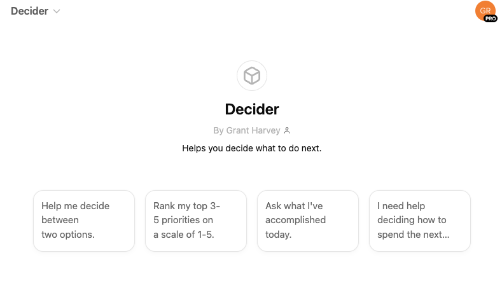The height and width of the screenshot is (302, 502).
Task: Open the Decider menu from header title
Action: [x=29, y=11]
